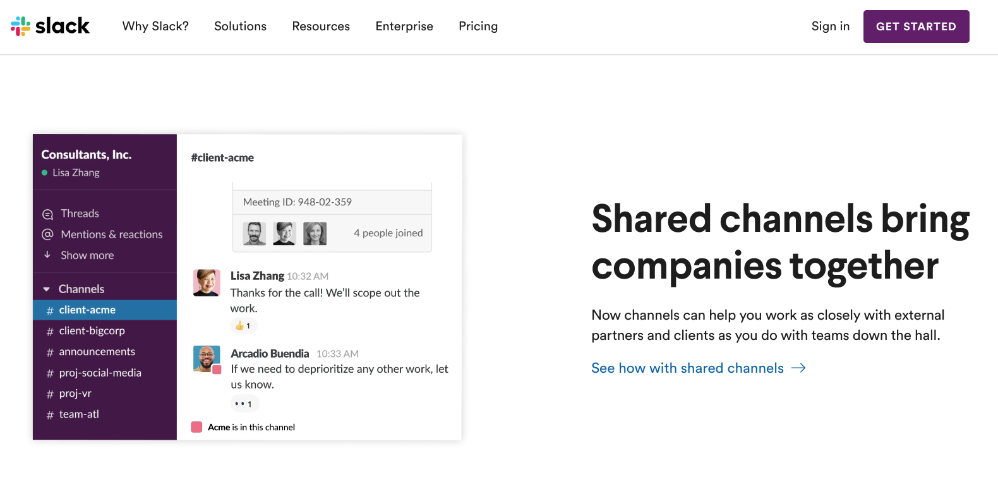998x501 pixels.
Task: Click the Consultants, Inc. workspace name
Action: click(87, 154)
